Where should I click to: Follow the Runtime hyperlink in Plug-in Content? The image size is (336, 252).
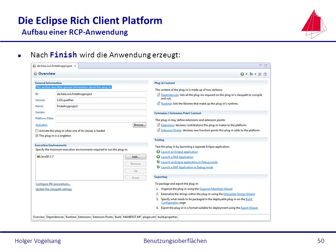pyautogui.click(x=166, y=104)
